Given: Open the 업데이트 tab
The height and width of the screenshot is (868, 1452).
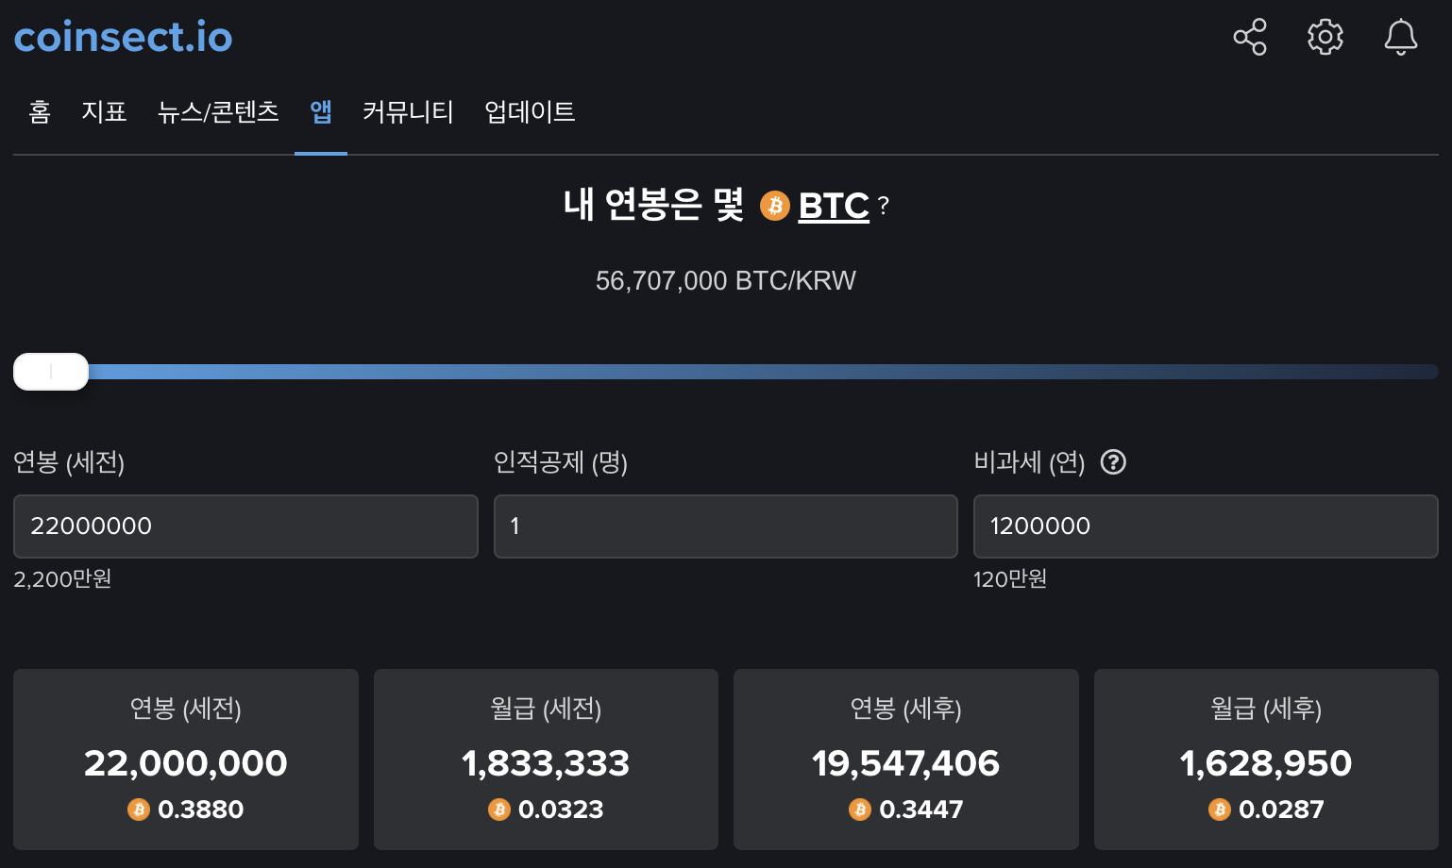Looking at the screenshot, I should [530, 112].
